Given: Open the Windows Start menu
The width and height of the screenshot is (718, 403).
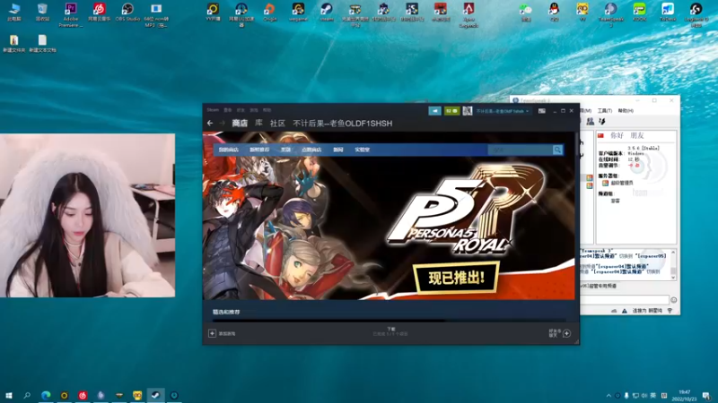Looking at the screenshot, I should pyautogui.click(x=9, y=395).
